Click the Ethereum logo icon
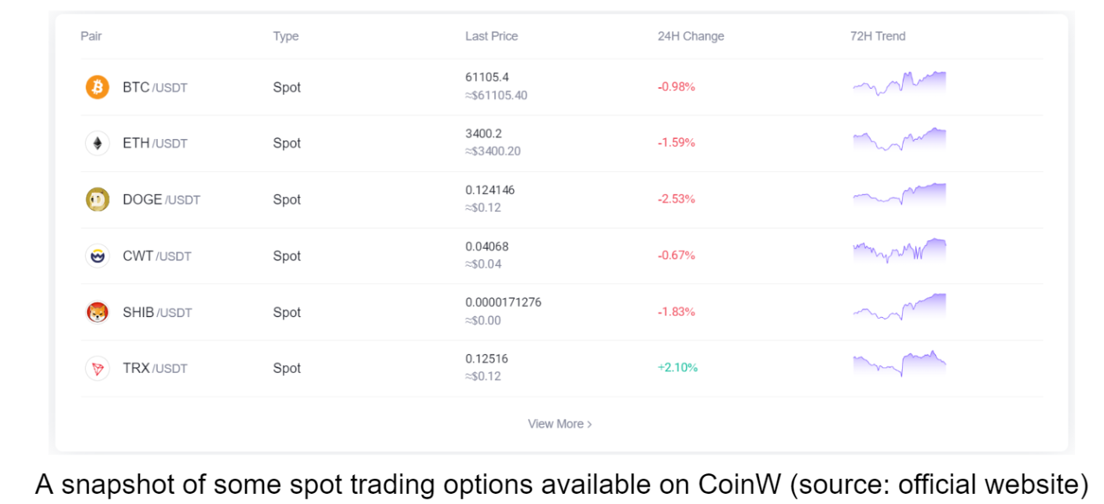The width and height of the screenshot is (1104, 504). click(97, 143)
